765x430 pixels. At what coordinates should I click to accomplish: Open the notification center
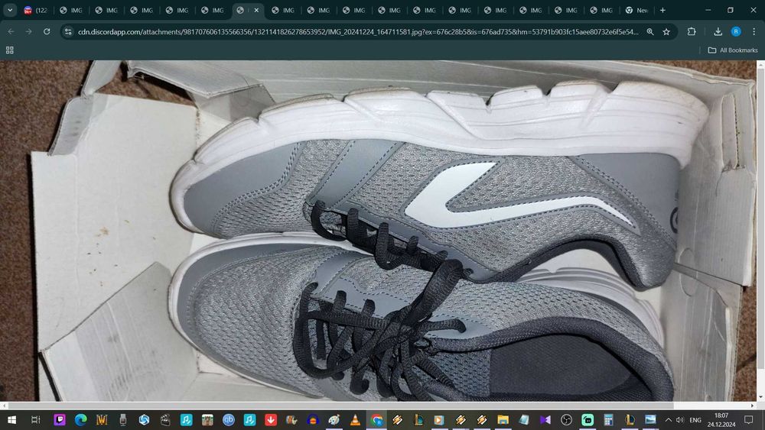click(749, 420)
